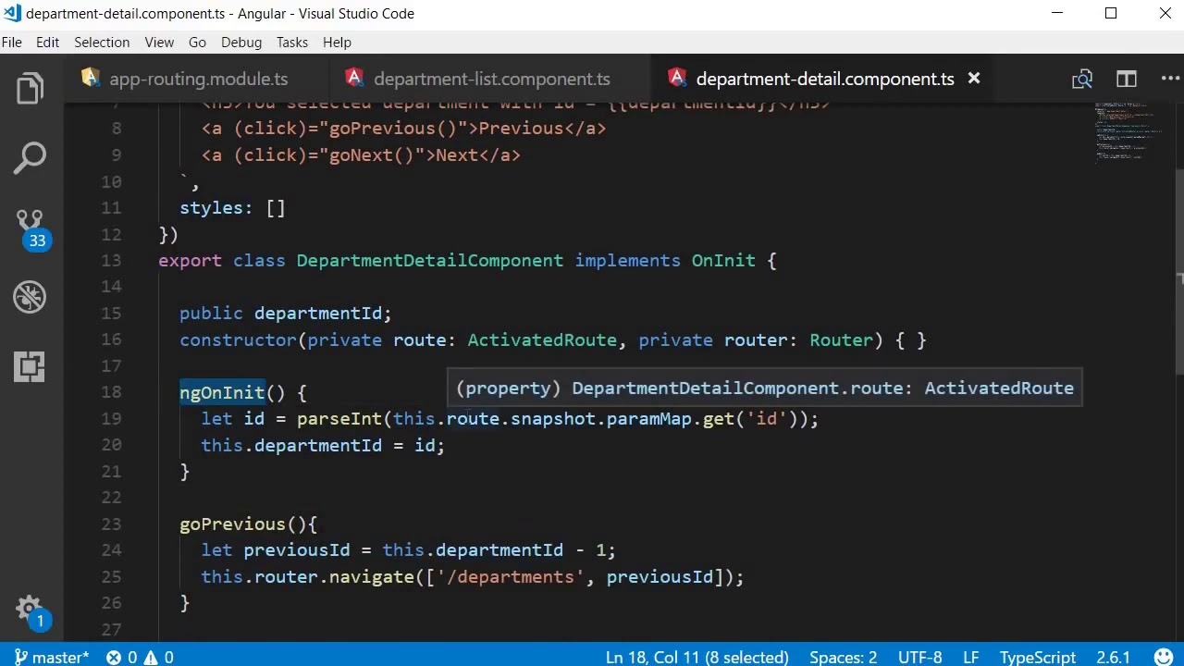Image resolution: width=1184 pixels, height=666 pixels.
Task: Click line number 21 in the gutter
Action: click(111, 472)
